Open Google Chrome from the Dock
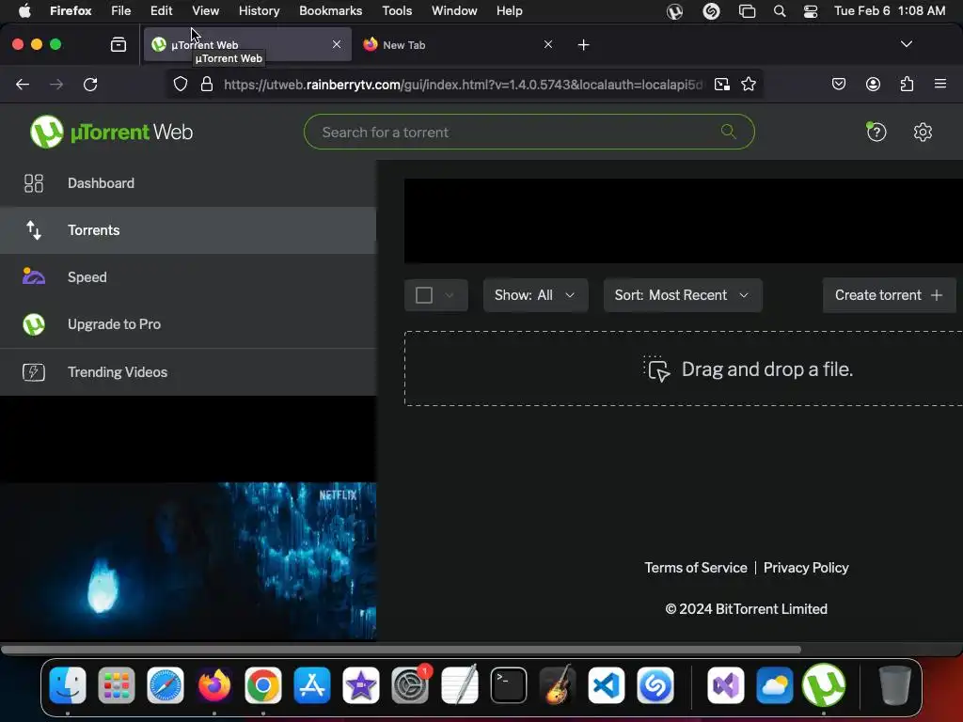 click(263, 685)
